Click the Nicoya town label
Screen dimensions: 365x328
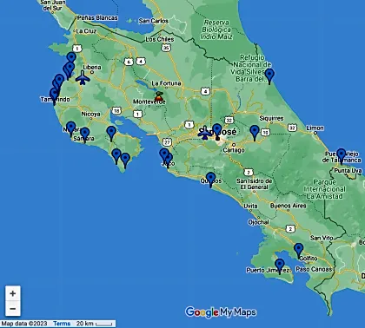click(x=90, y=114)
